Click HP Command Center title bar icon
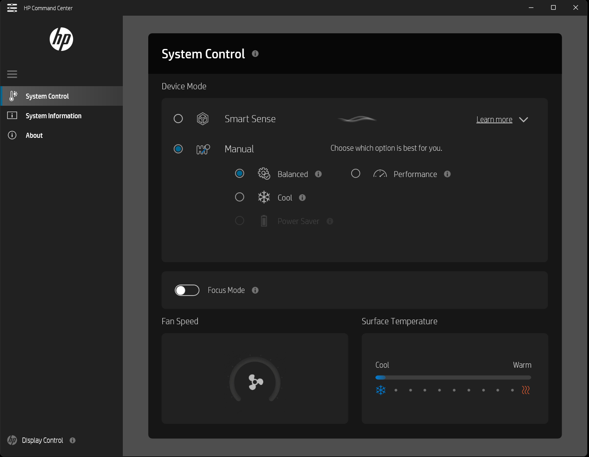 [x=12, y=8]
